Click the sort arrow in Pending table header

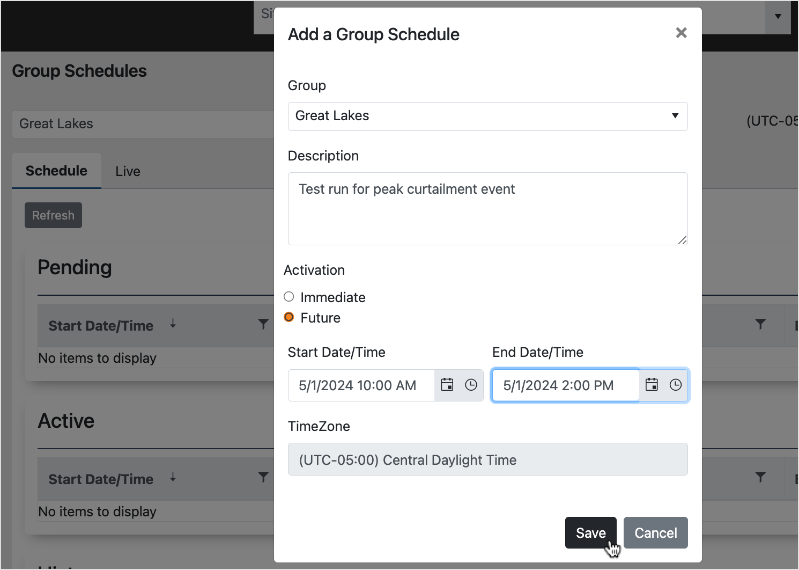coord(173,325)
